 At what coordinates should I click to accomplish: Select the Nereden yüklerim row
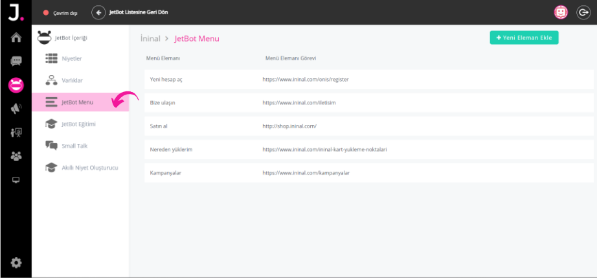pyautogui.click(x=369, y=149)
